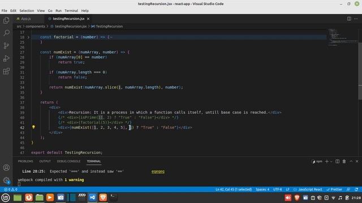Open the File menu
This screenshot has height=203, width=362.
[x=4, y=11]
